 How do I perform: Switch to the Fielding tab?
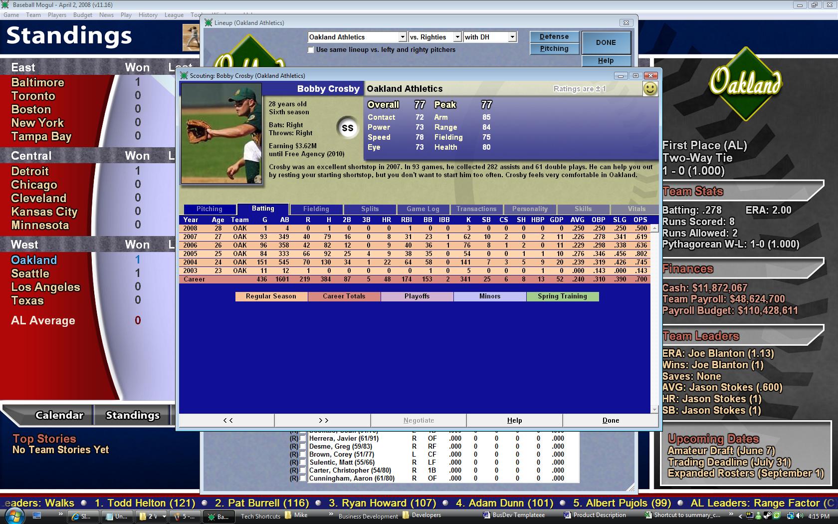[x=316, y=209]
